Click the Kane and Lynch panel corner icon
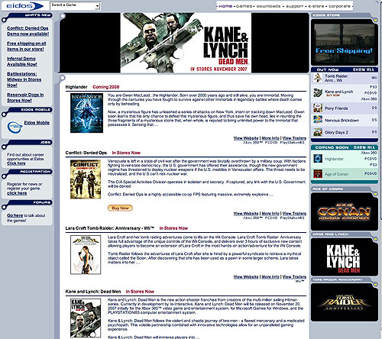This screenshot has width=382, height=339. [x=375, y=239]
